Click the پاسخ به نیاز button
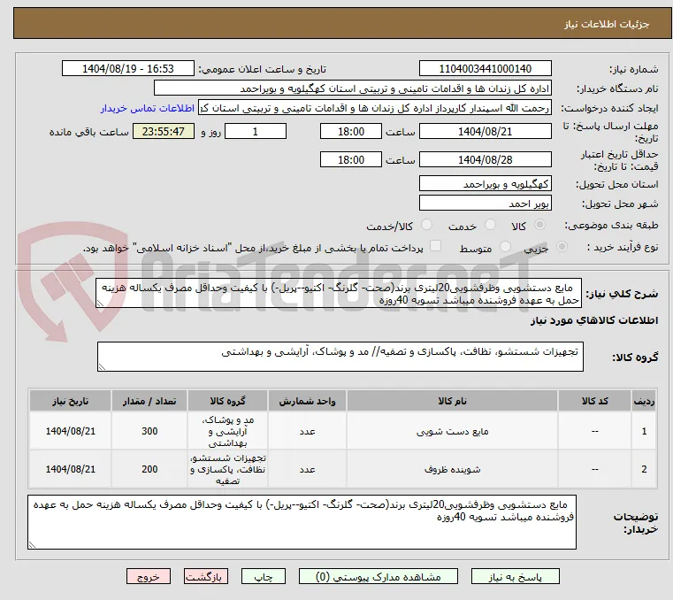Viewport: 673px width, 600px height. click(515, 576)
